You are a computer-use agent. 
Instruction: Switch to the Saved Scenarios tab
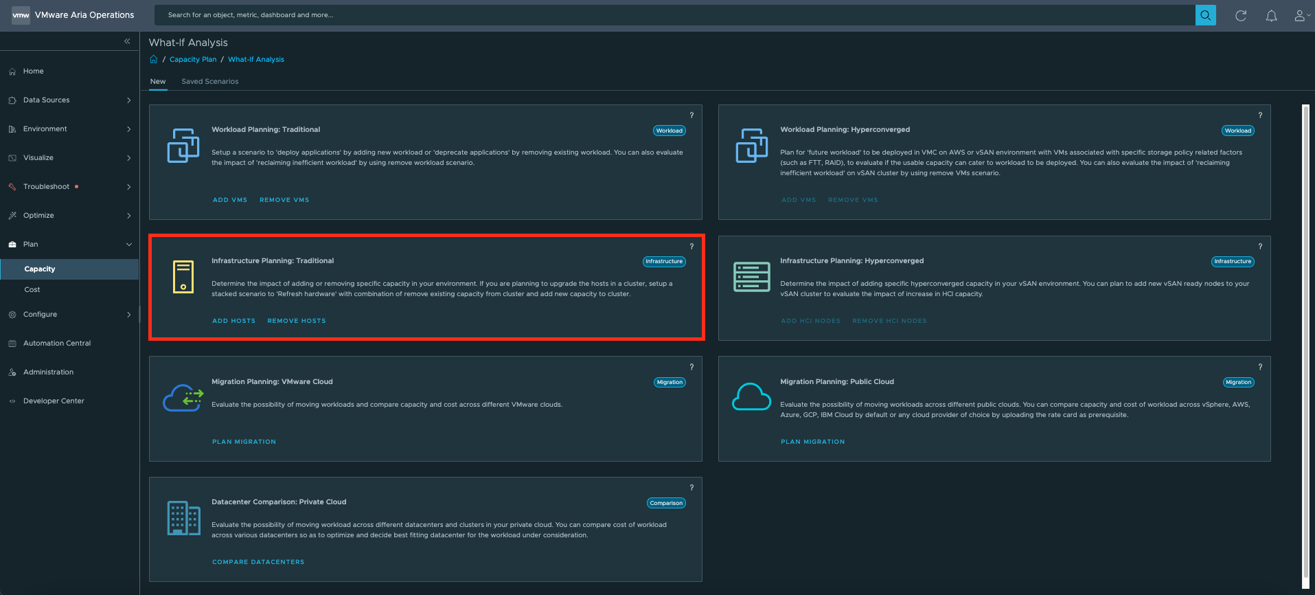point(210,81)
